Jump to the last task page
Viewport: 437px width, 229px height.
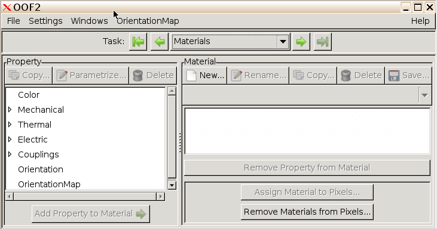pyautogui.click(x=322, y=42)
